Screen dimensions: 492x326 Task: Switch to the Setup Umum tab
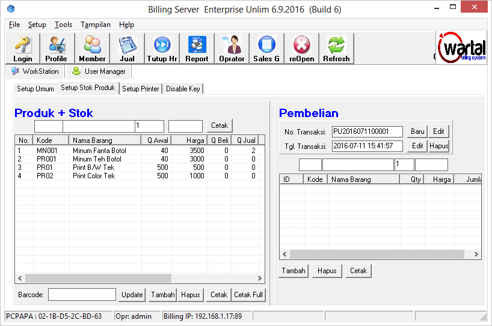pyautogui.click(x=35, y=89)
